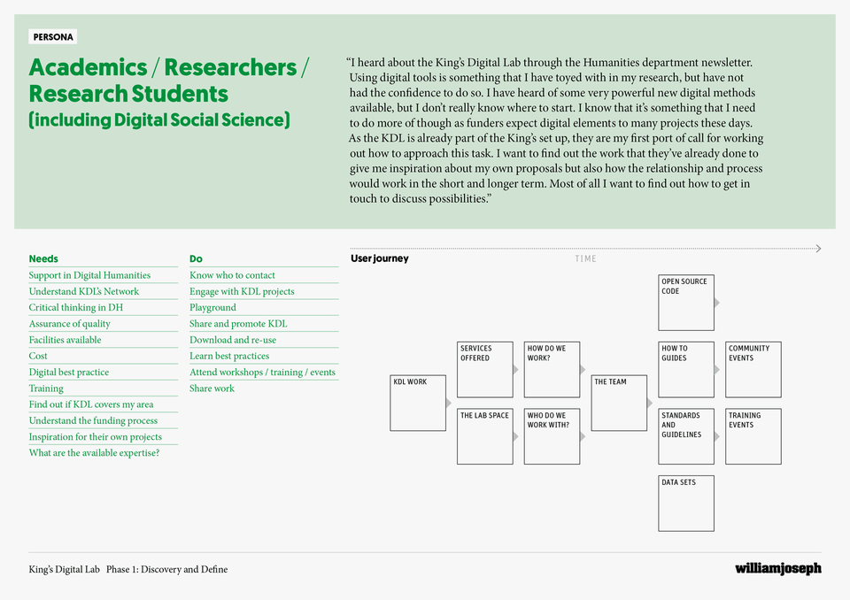The height and width of the screenshot is (600, 850).
Task: Click the 'HOW DO WE WORK?' box
Action: coord(552,370)
